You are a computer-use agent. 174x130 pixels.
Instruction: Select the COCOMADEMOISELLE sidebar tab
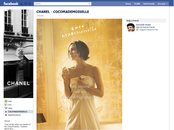pyautogui.click(x=18, y=112)
